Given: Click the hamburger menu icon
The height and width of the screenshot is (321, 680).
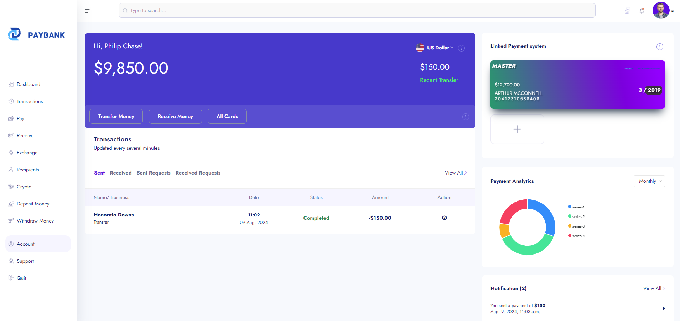Looking at the screenshot, I should [x=87, y=11].
